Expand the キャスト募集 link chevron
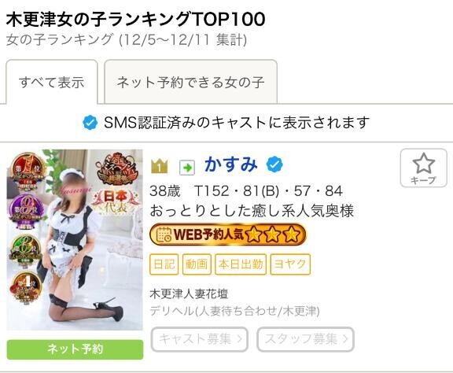Image resolution: width=453 pixels, height=373 pixels. pos(240,339)
